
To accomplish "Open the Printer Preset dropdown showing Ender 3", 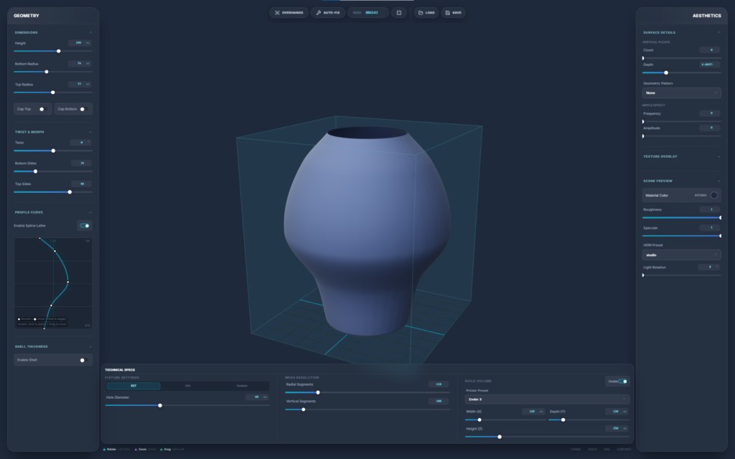I will pyautogui.click(x=547, y=399).
